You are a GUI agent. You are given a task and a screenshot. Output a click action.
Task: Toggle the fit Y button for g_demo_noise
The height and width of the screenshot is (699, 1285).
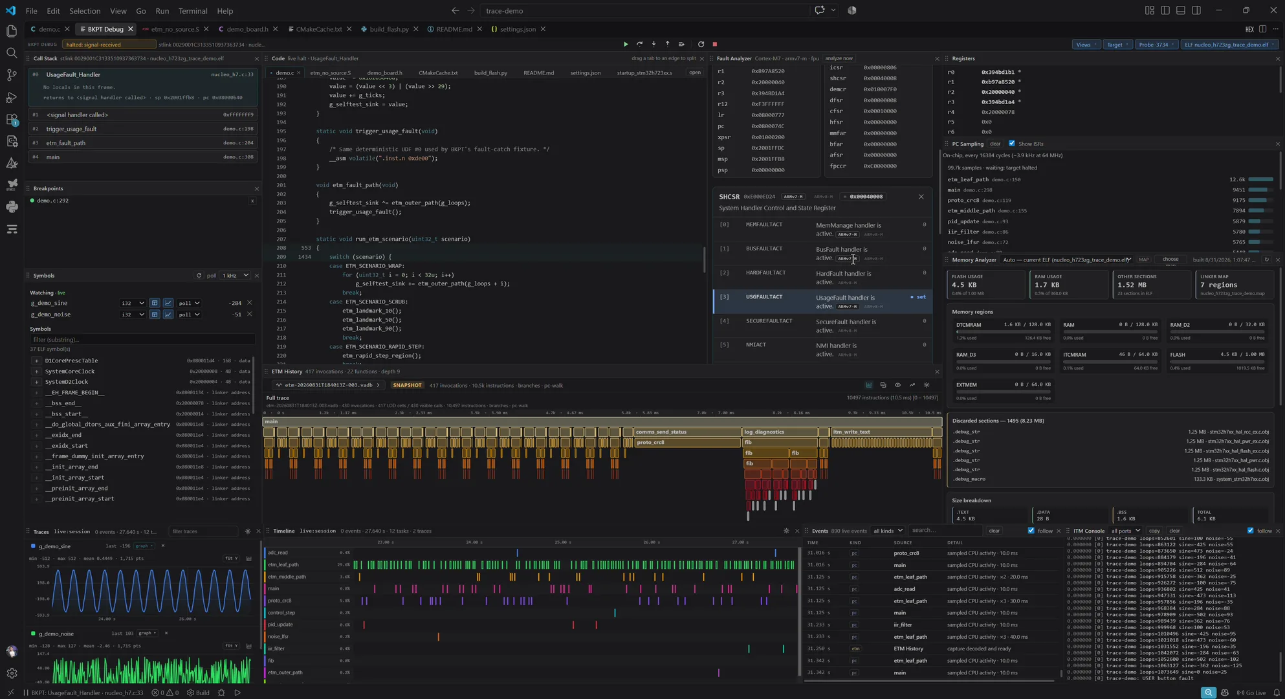tap(231, 646)
